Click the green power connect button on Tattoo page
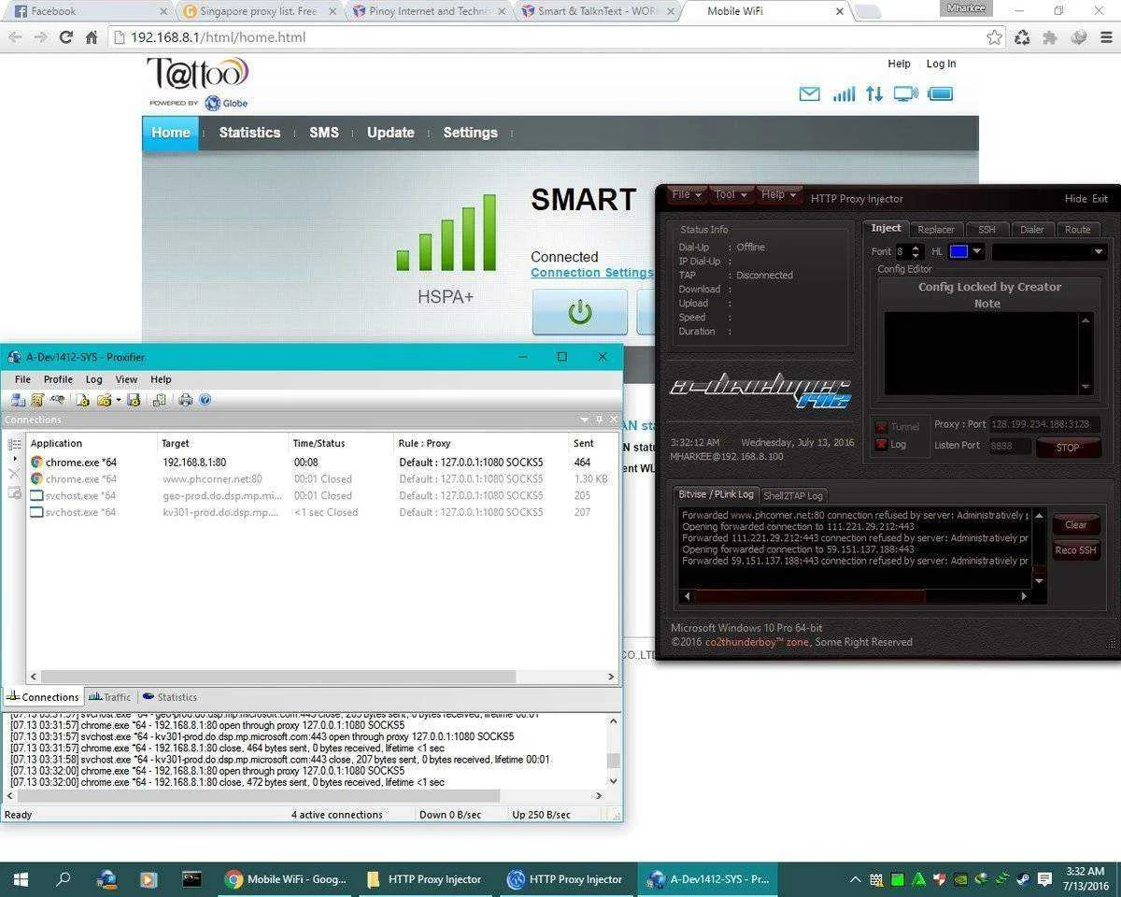1121x897 pixels. coord(580,312)
